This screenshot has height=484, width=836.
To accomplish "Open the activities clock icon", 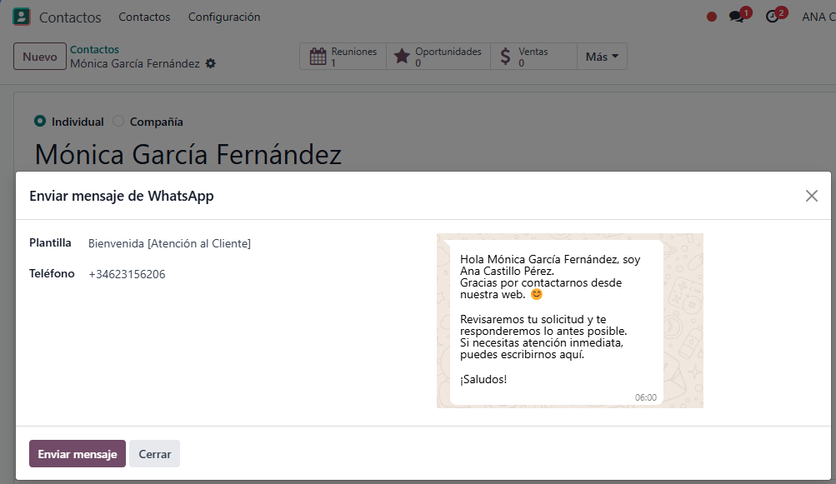I will click(x=772, y=17).
